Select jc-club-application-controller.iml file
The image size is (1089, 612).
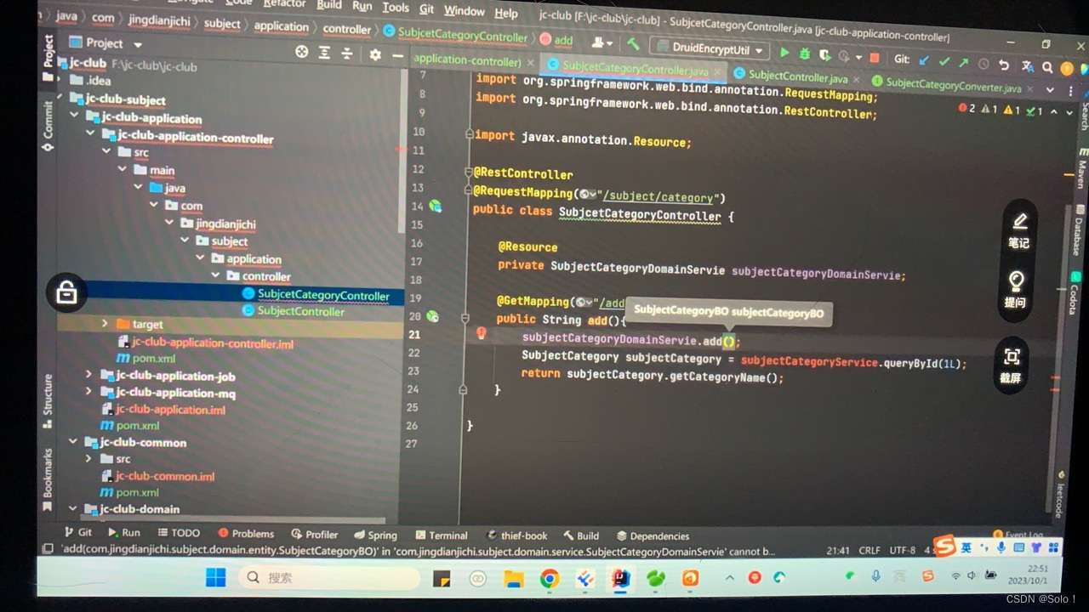pyautogui.click(x=205, y=343)
